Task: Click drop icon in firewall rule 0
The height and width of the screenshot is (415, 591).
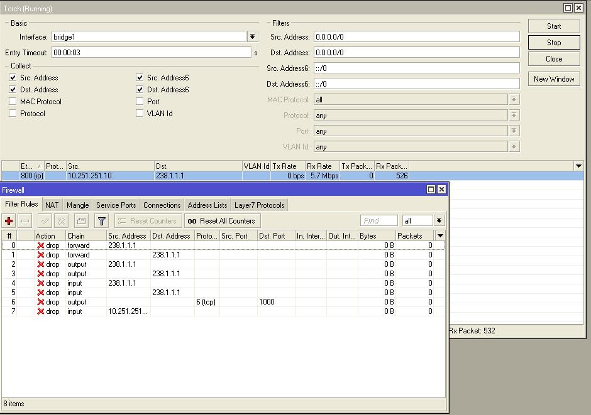Action: tap(41, 245)
